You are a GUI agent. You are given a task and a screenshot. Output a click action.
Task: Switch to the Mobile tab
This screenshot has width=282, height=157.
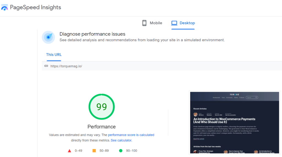[x=152, y=23]
